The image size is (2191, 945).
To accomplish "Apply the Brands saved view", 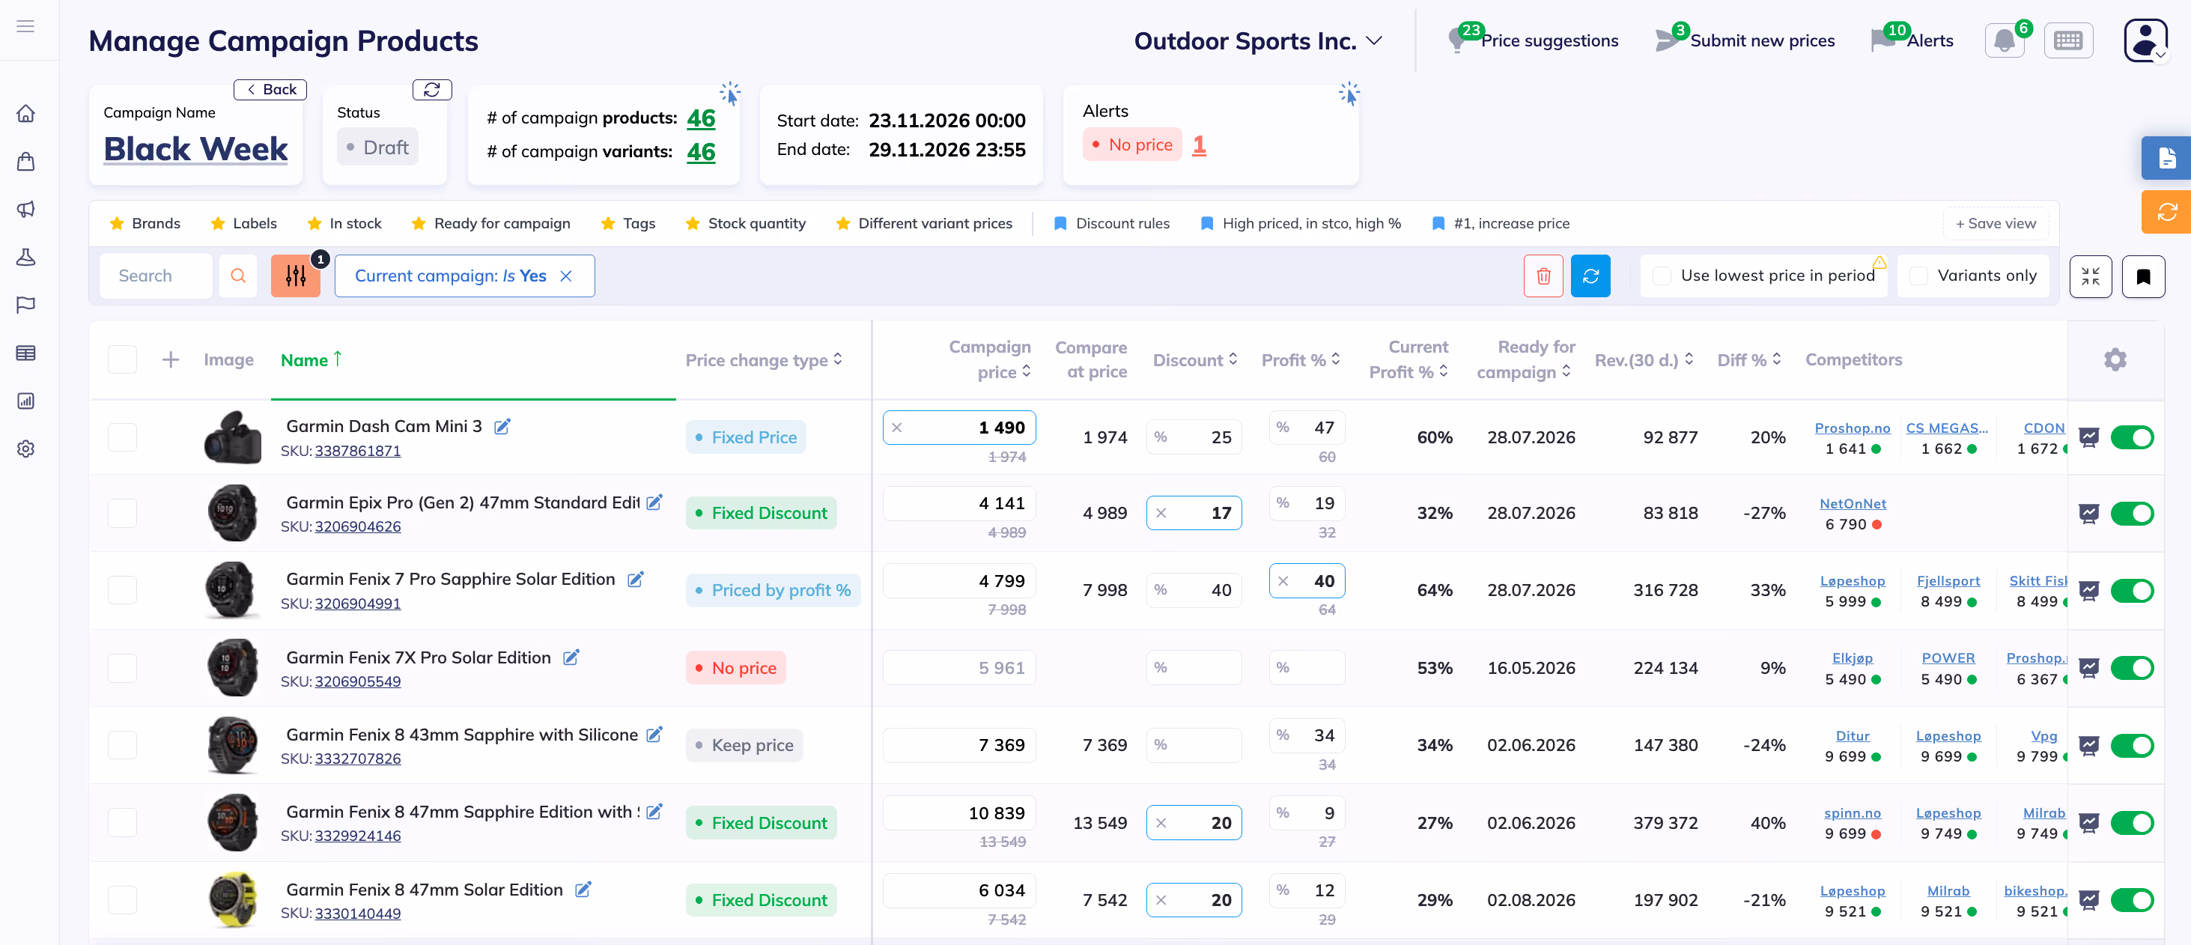I will 145,223.
